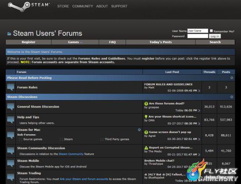
Task: Open the Broken Mobile chat? thread
Action: [159, 161]
